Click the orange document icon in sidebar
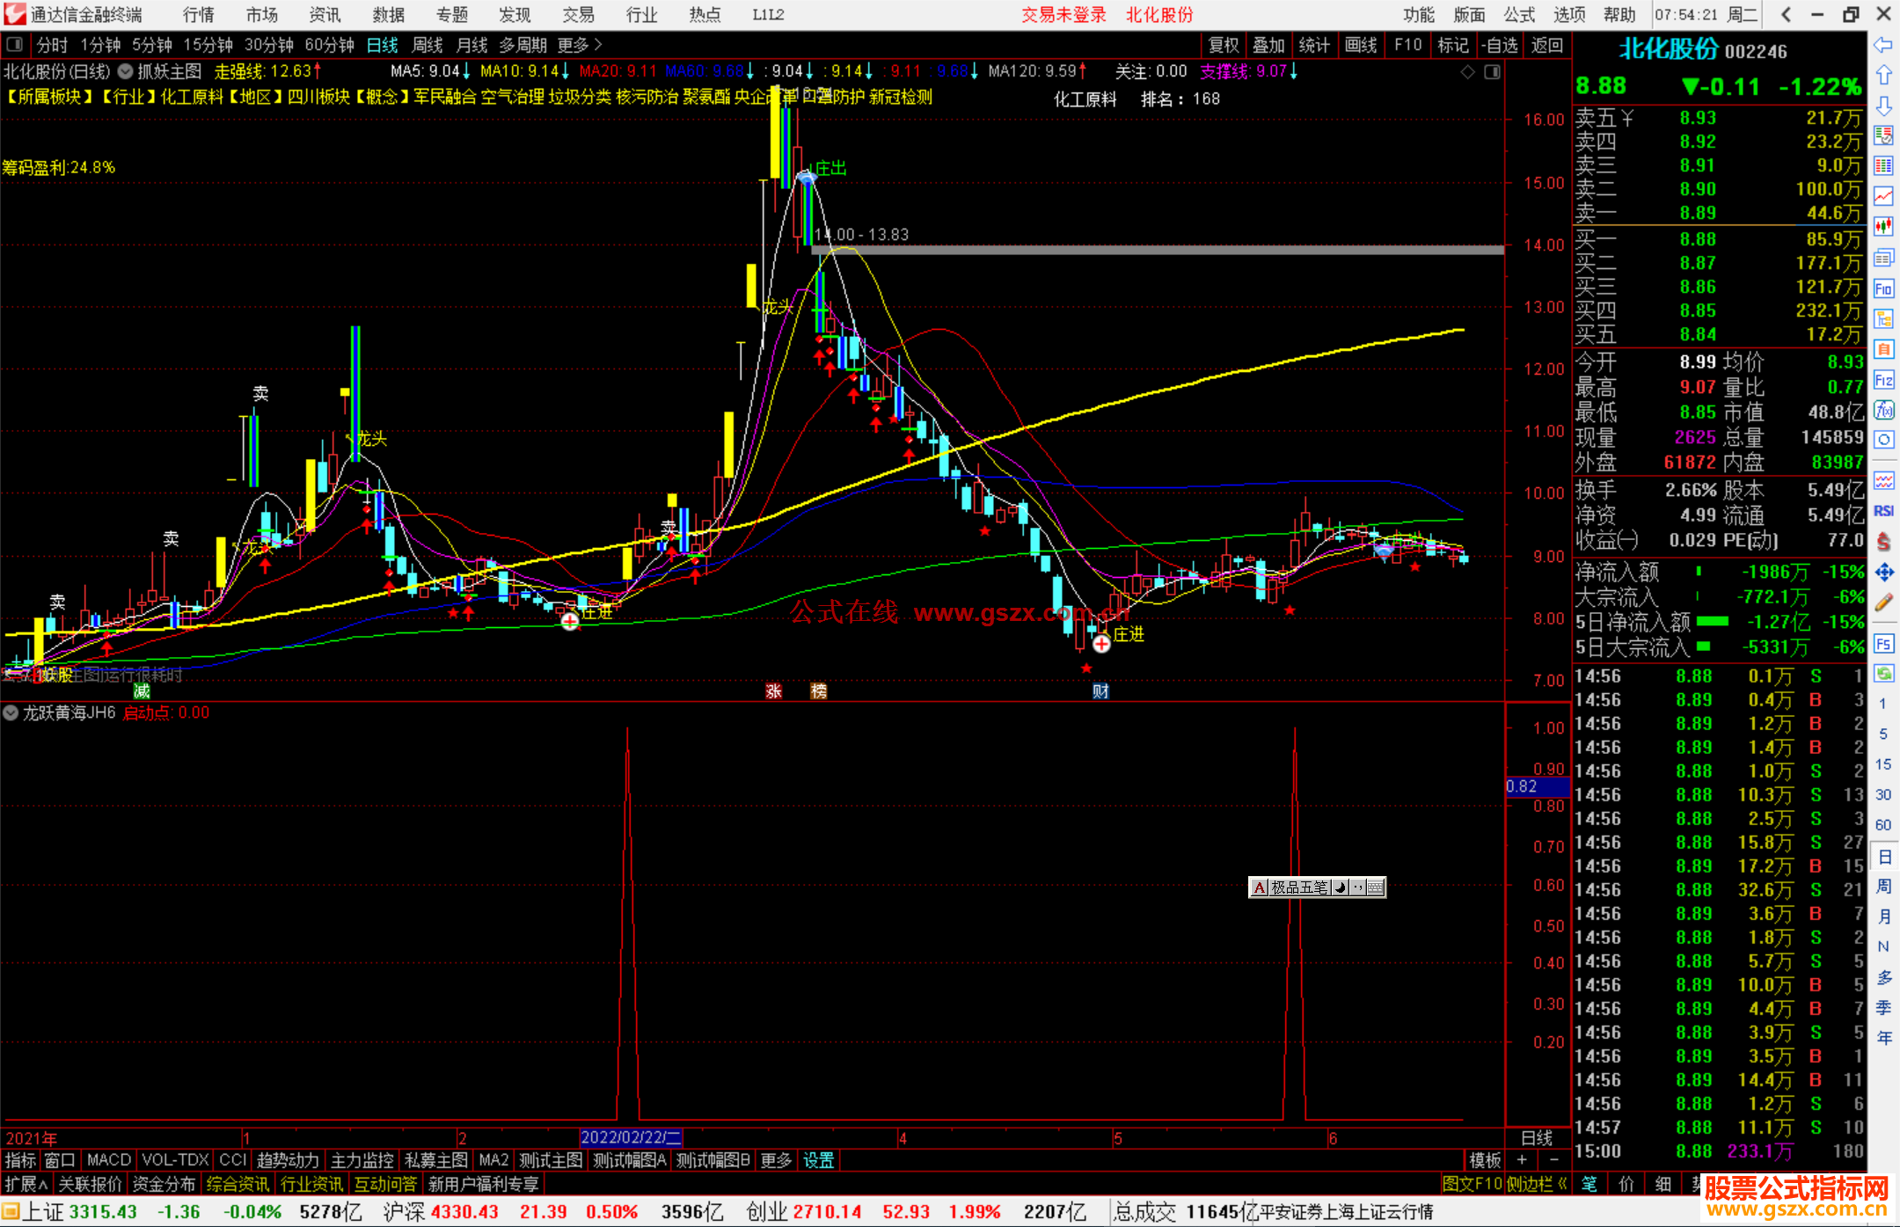The width and height of the screenshot is (1900, 1227). tap(1883, 349)
